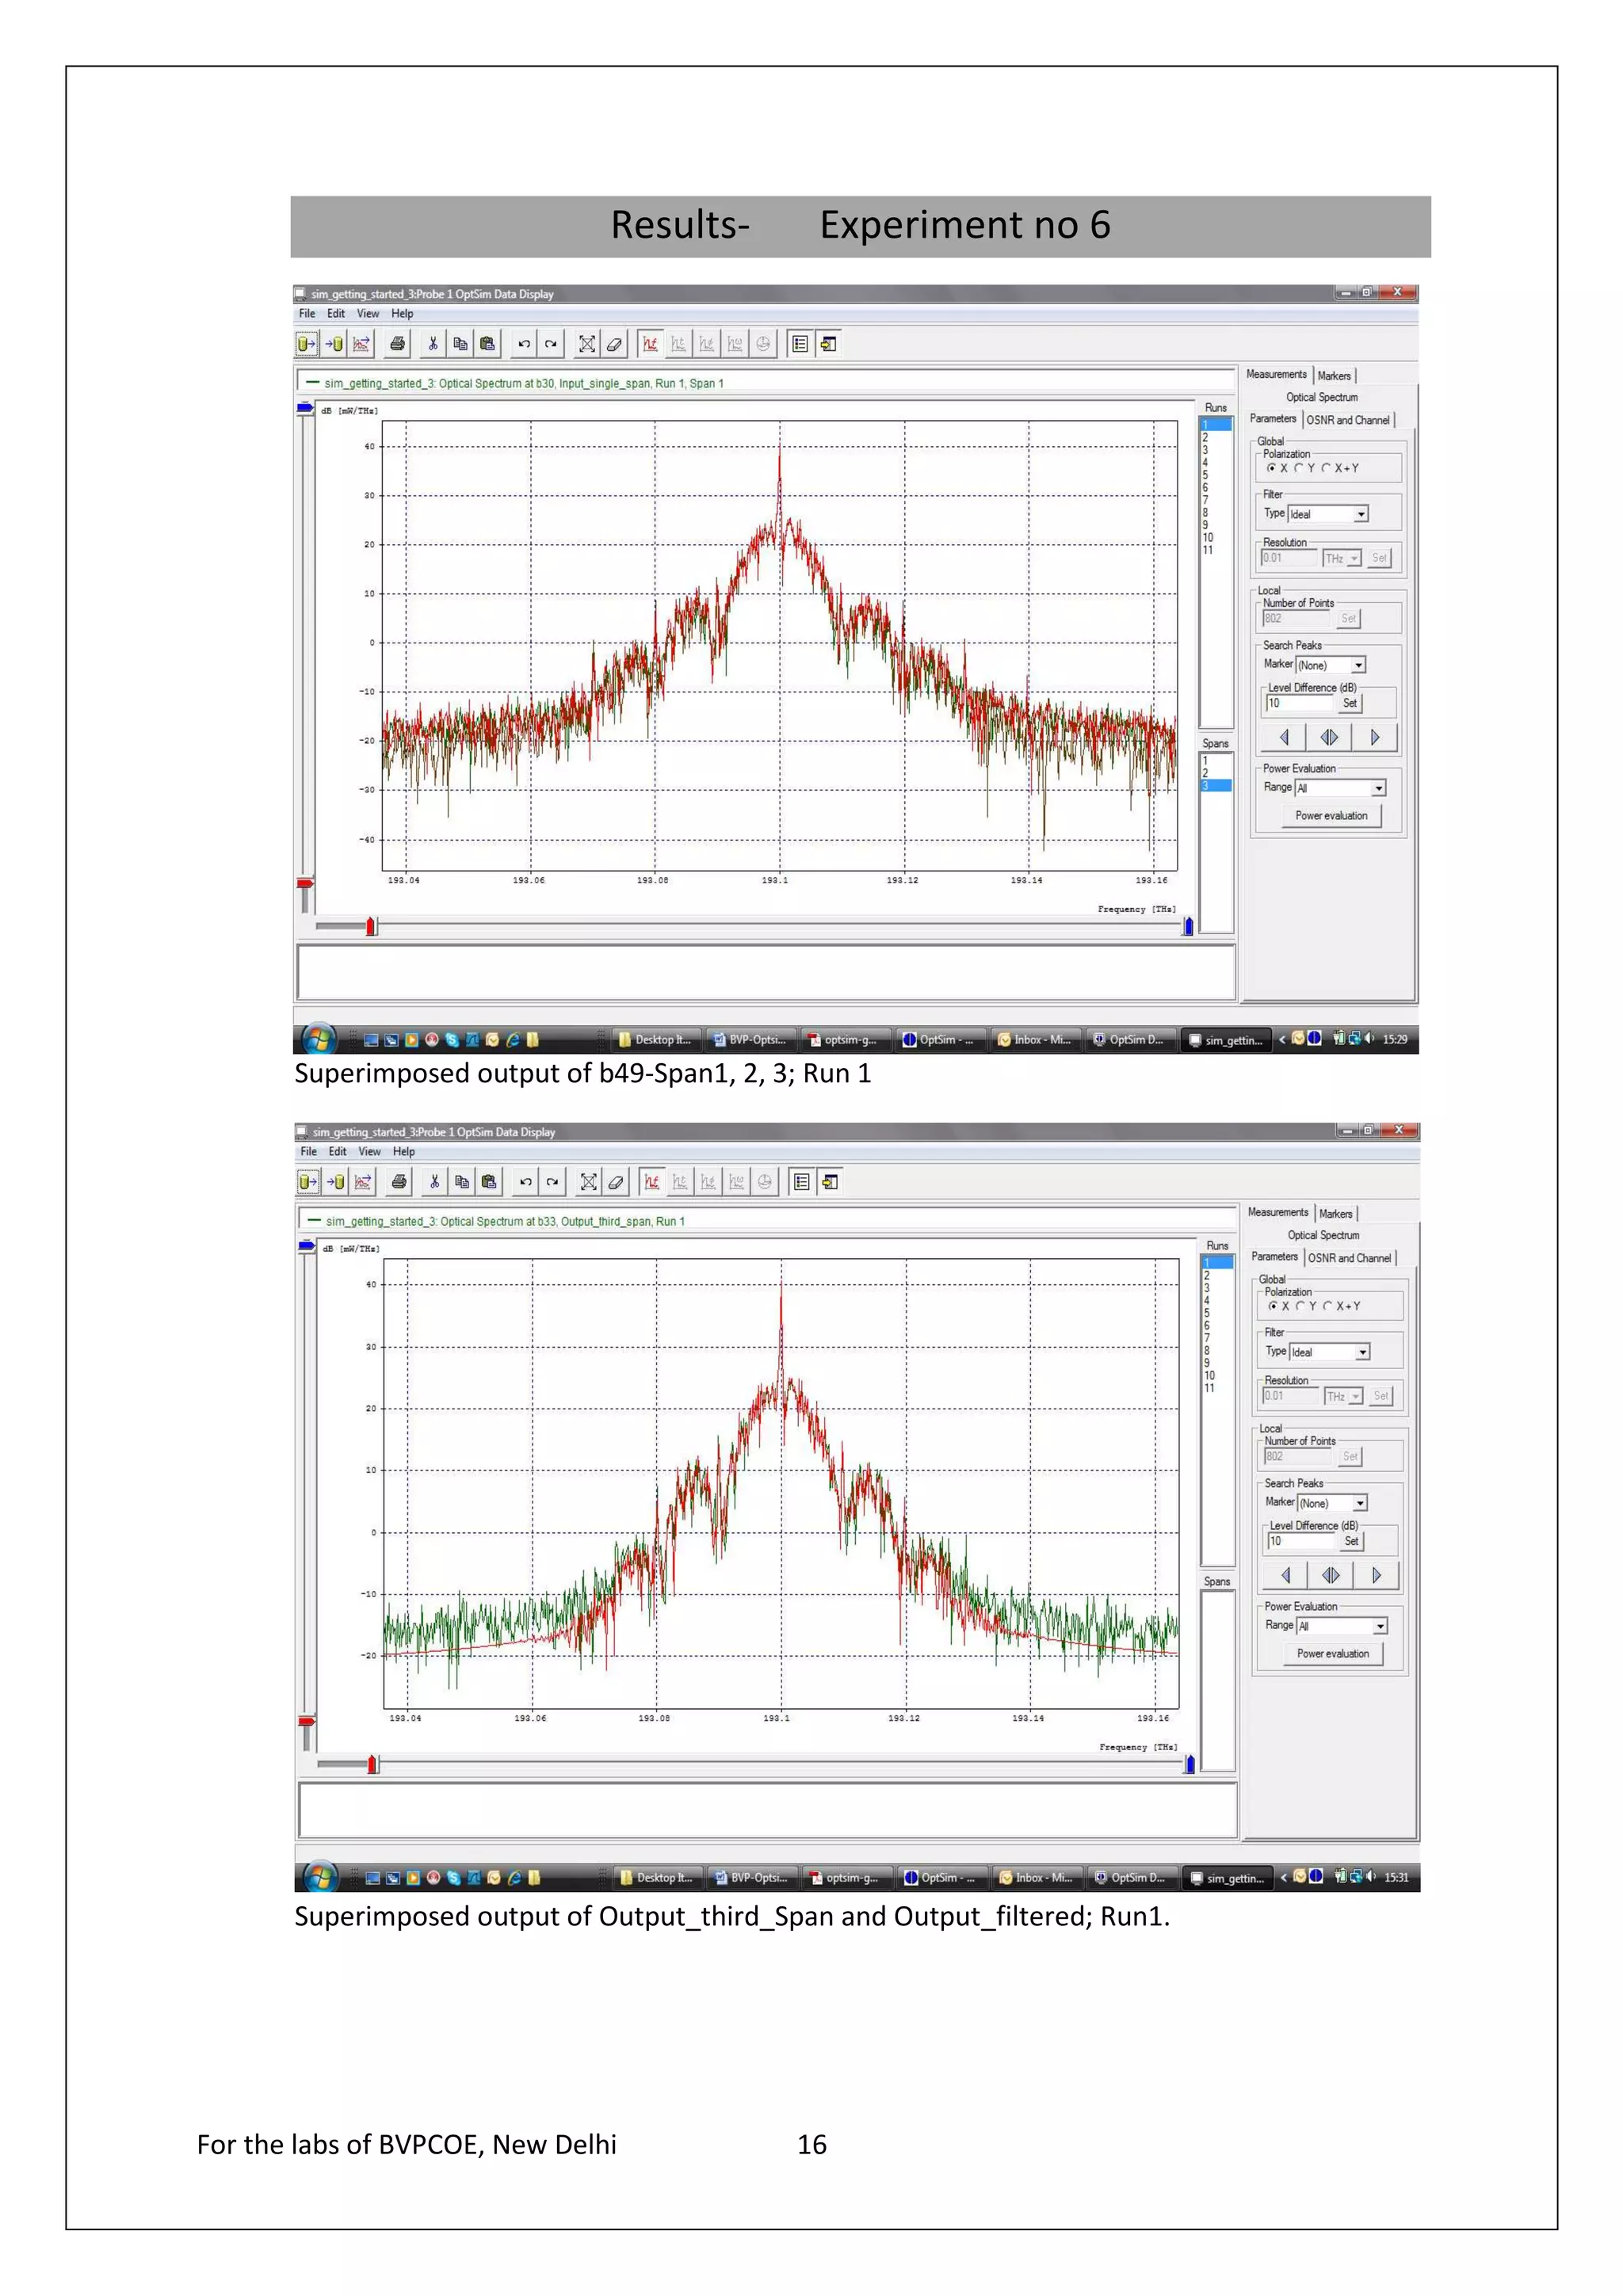Select Y polarization in Input_single_span window
The height and width of the screenshot is (2296, 1623).
1299,468
